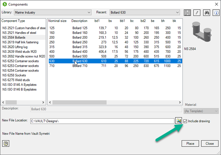Screen dimensions: 221x155
Task: Click the Component Type scrollbar thumb
Action: coord(11,102)
